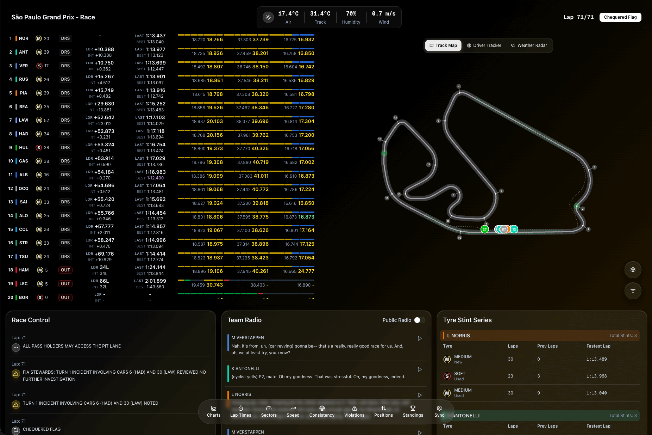Click the 31.4°C Track temperature reading
Screen dimensions: 652x435
coord(320,17)
